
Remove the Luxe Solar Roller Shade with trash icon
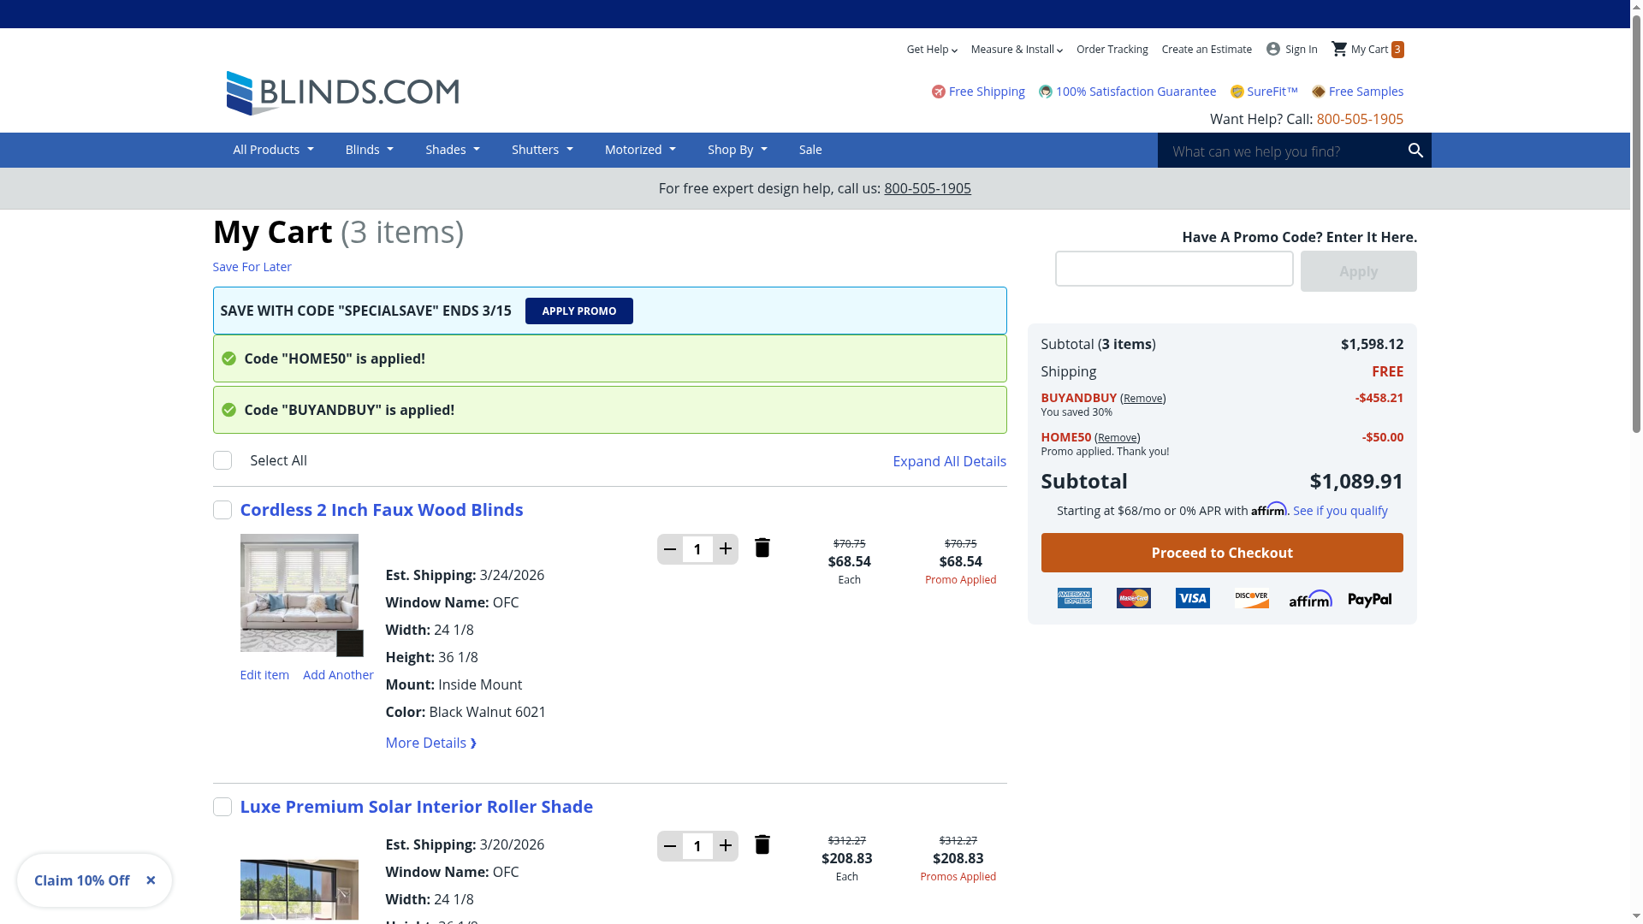pyautogui.click(x=762, y=844)
